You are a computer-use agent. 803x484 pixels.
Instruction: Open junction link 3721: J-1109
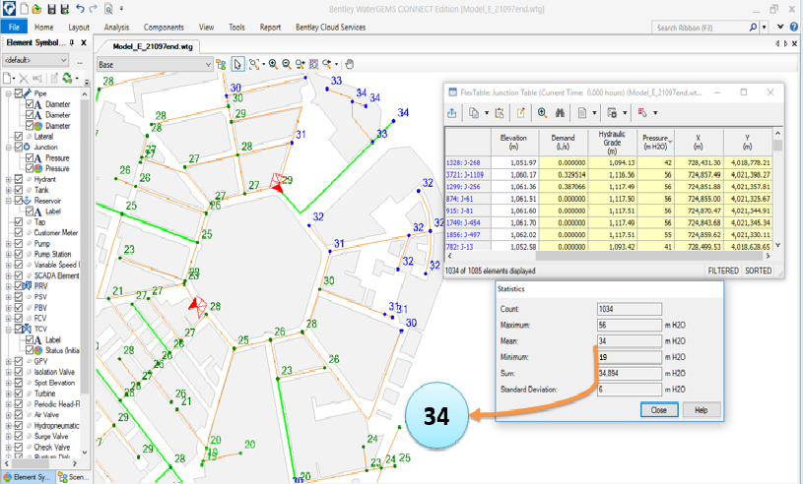pos(464,175)
